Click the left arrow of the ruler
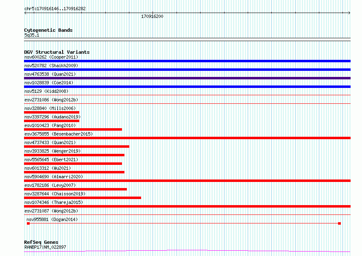The width and height of the screenshot is (362, 256). click(25, 13)
